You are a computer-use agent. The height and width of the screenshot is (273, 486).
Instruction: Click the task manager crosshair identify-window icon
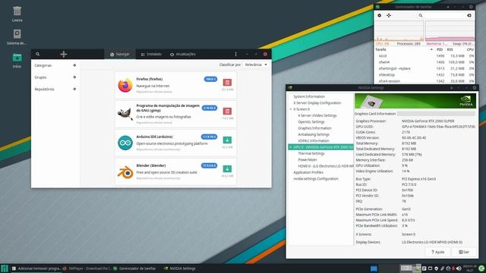tap(389, 15)
